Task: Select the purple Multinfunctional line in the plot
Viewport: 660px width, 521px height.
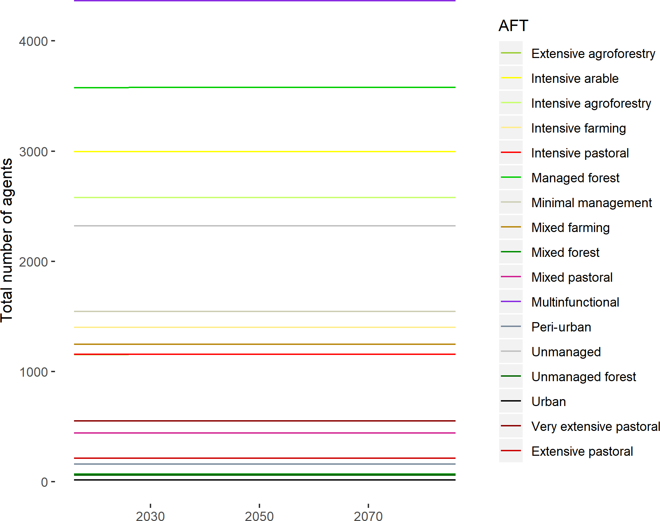Action: tap(265, 1)
